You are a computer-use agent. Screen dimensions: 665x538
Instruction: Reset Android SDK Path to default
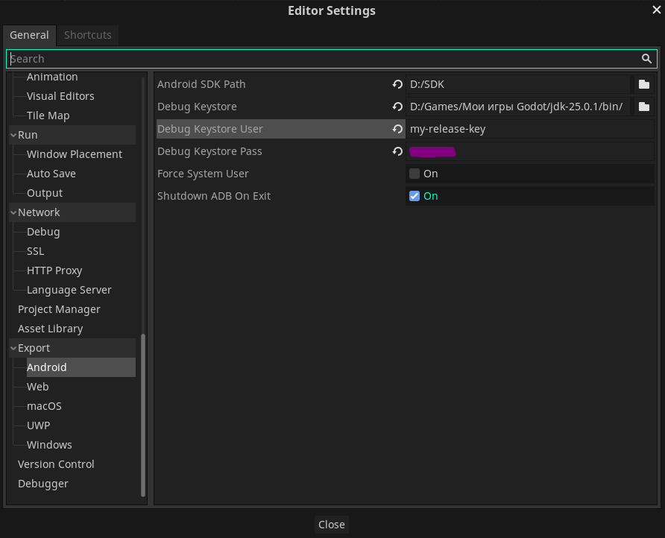pyautogui.click(x=397, y=85)
